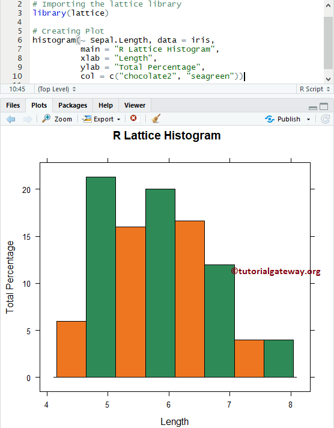
Task: Click the Length x-axis label
Action: click(x=174, y=421)
